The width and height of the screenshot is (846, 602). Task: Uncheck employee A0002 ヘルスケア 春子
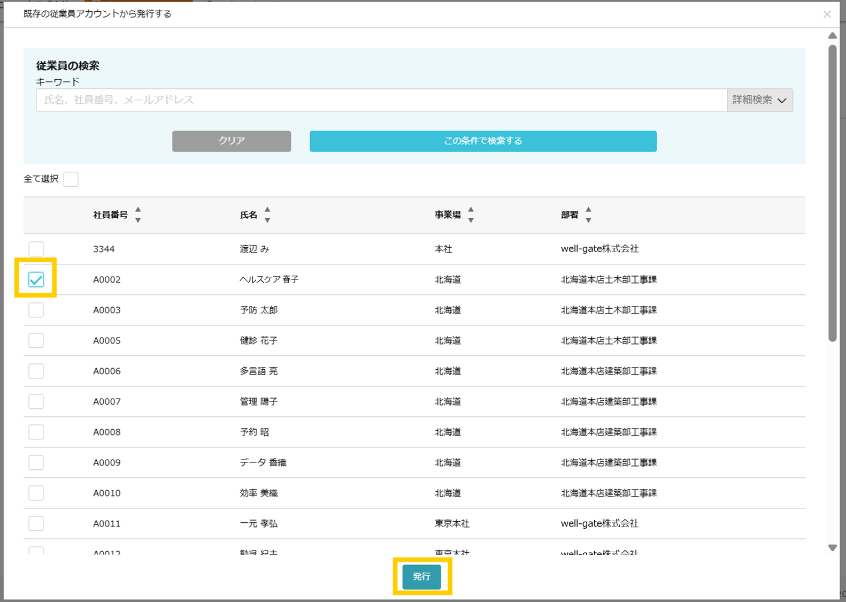pos(36,279)
